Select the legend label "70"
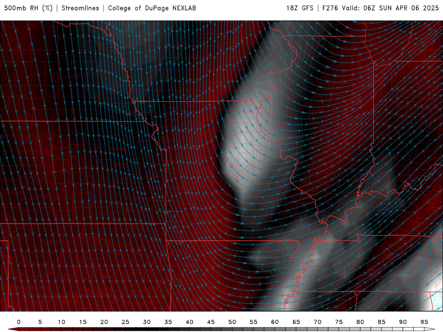443x332 pixels. point(317,322)
